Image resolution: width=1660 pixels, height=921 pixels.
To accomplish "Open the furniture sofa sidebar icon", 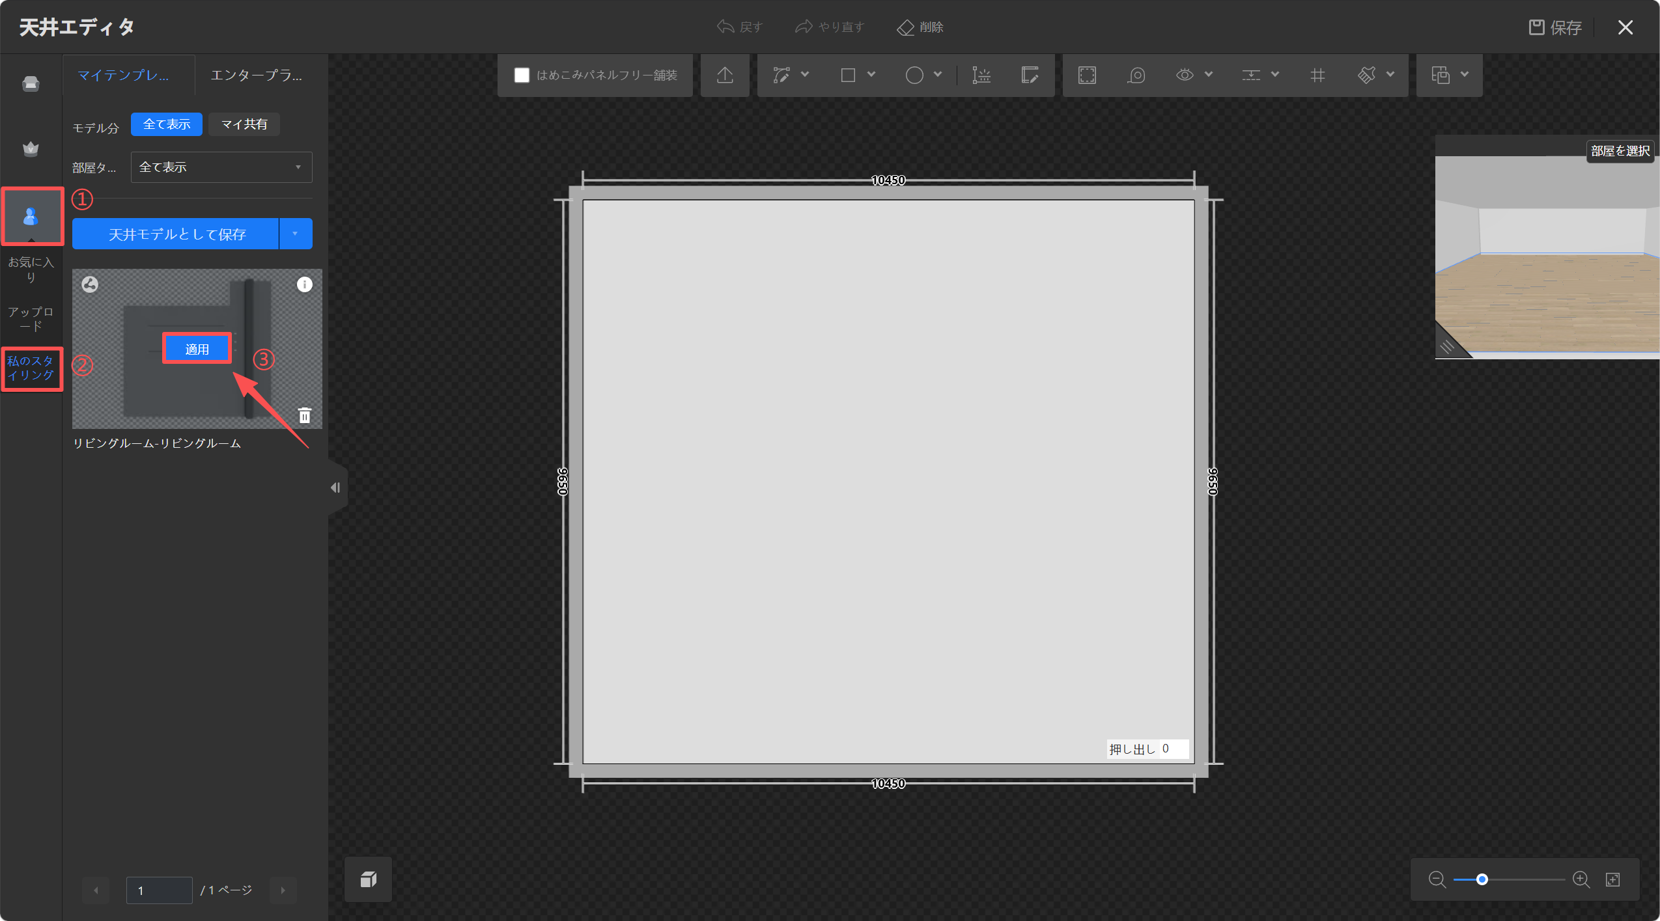I will 31,84.
